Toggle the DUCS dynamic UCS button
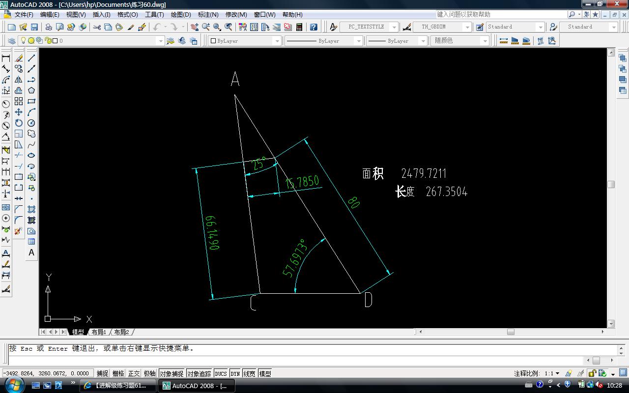The width and height of the screenshot is (629, 393). (x=221, y=374)
